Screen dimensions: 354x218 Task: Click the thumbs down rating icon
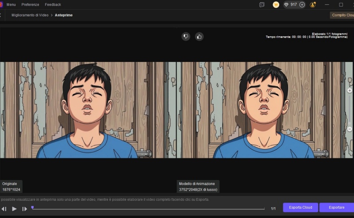[x=186, y=37]
